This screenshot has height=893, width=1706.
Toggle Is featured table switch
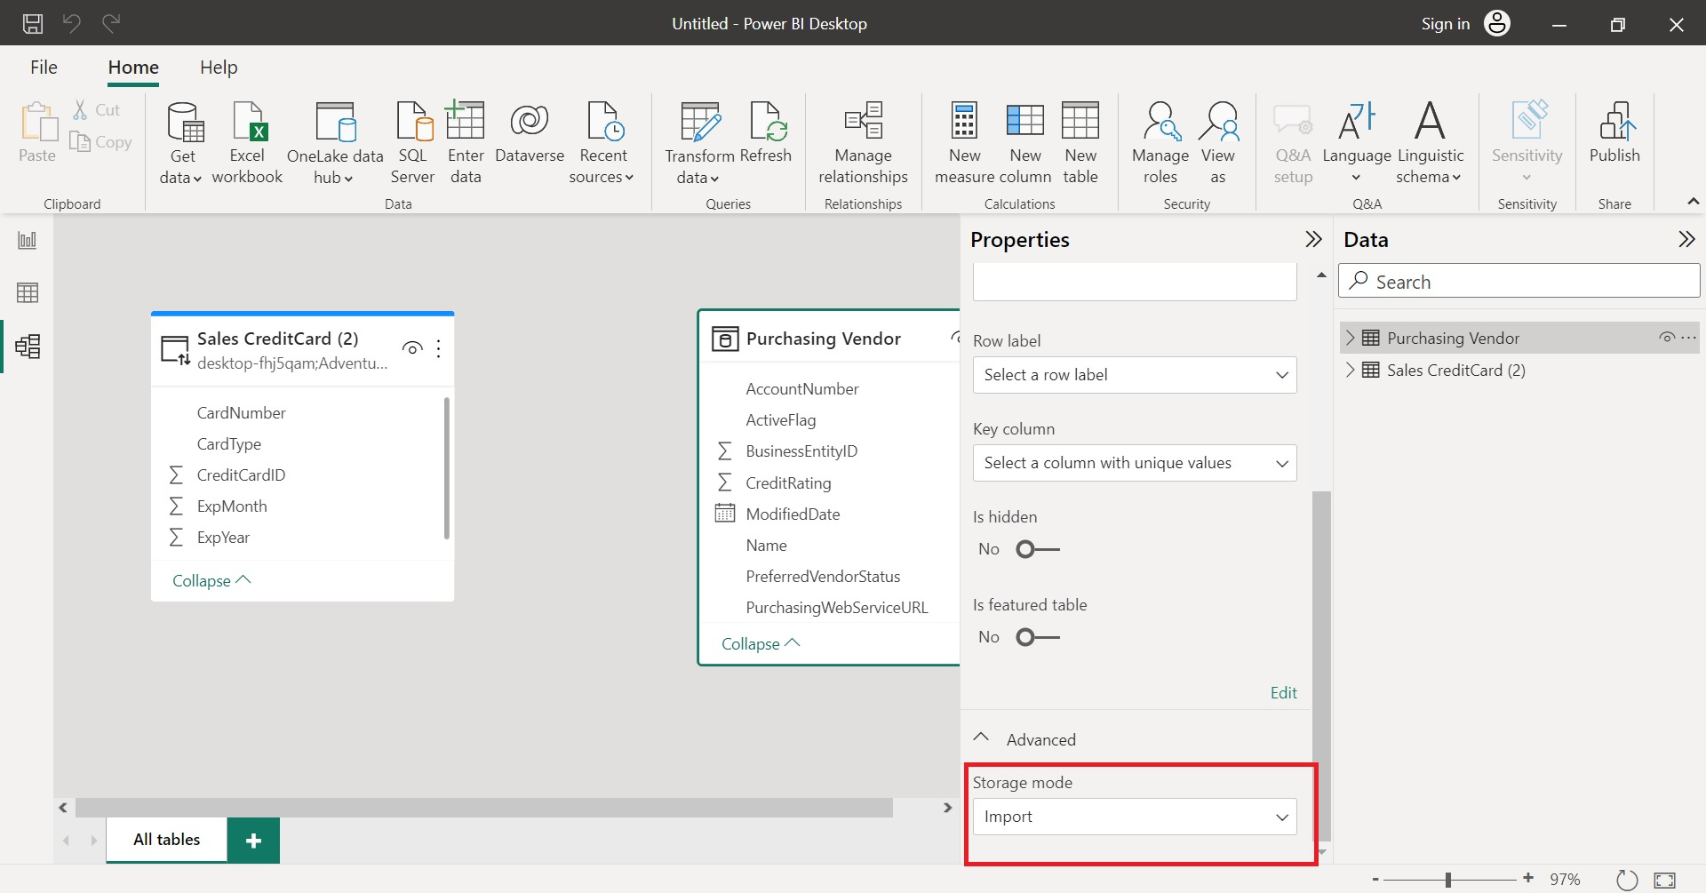(x=1038, y=637)
